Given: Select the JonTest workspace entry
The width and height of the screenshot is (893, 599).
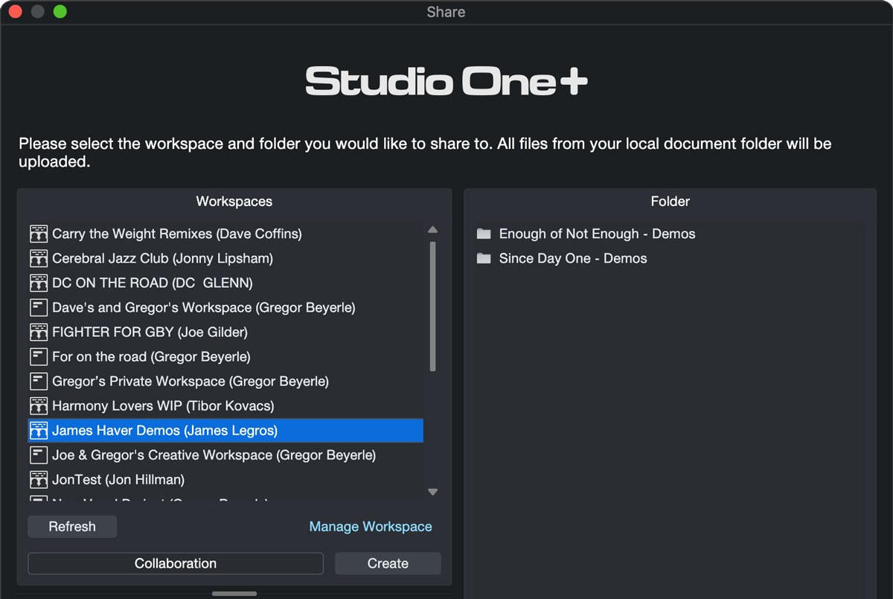Looking at the screenshot, I should click(118, 479).
